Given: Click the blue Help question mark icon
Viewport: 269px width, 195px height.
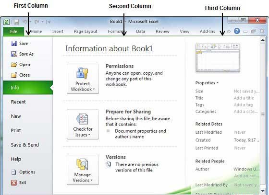Looking at the screenshot, I should 237,31.
